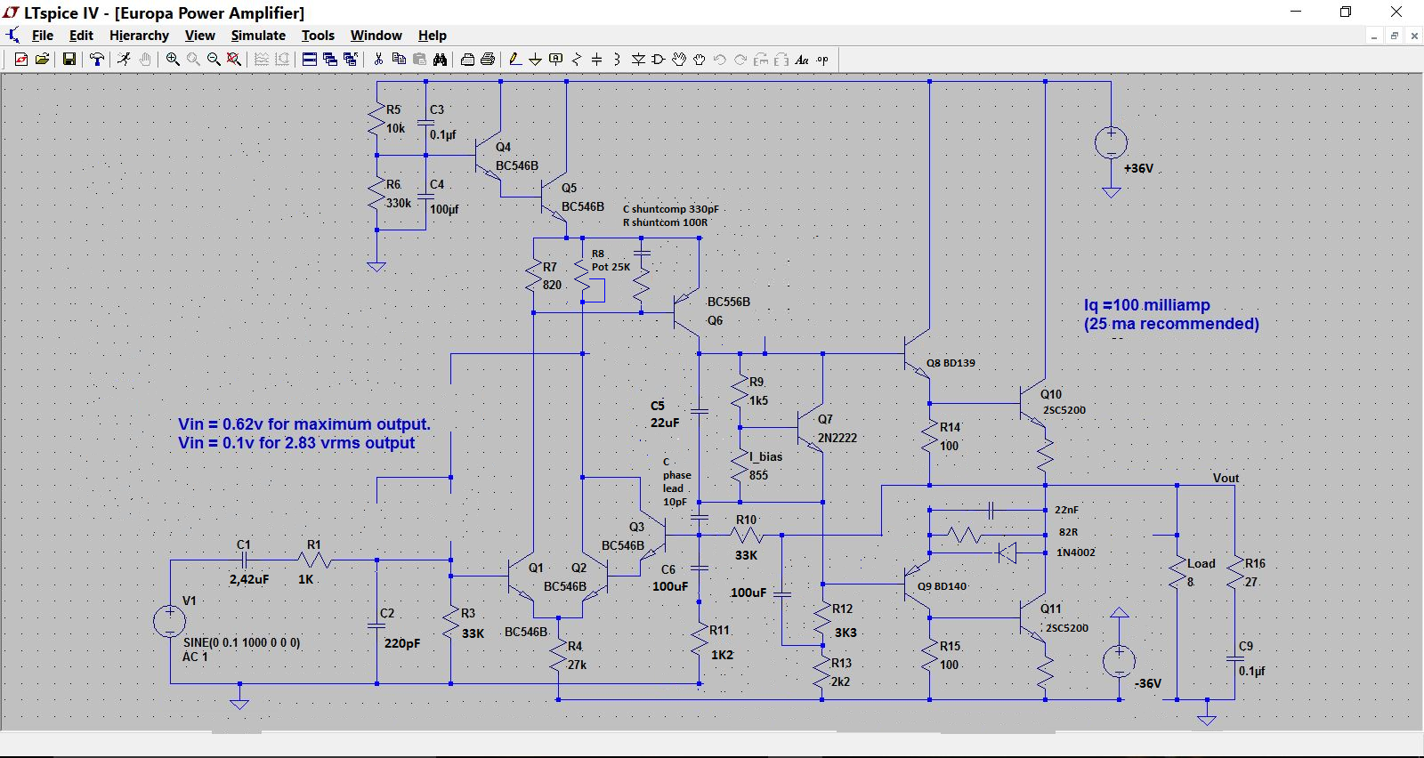Screen dimensions: 1424x758
Task: Click the 'Q8 BD139' transistor label
Action: [x=951, y=363]
